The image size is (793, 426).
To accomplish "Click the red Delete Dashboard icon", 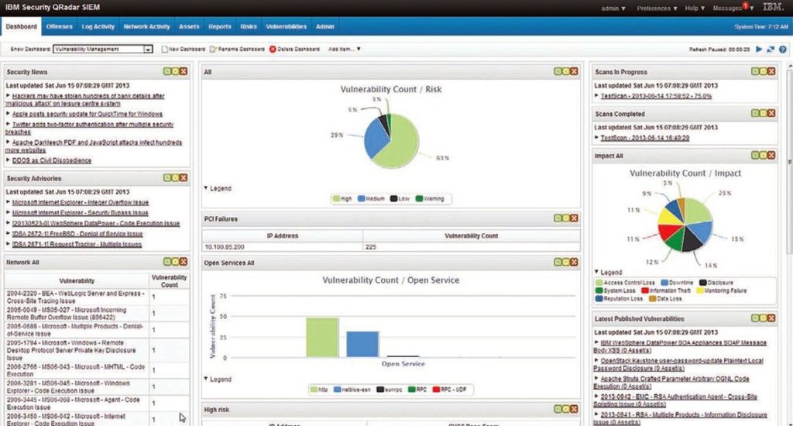I will 273,49.
